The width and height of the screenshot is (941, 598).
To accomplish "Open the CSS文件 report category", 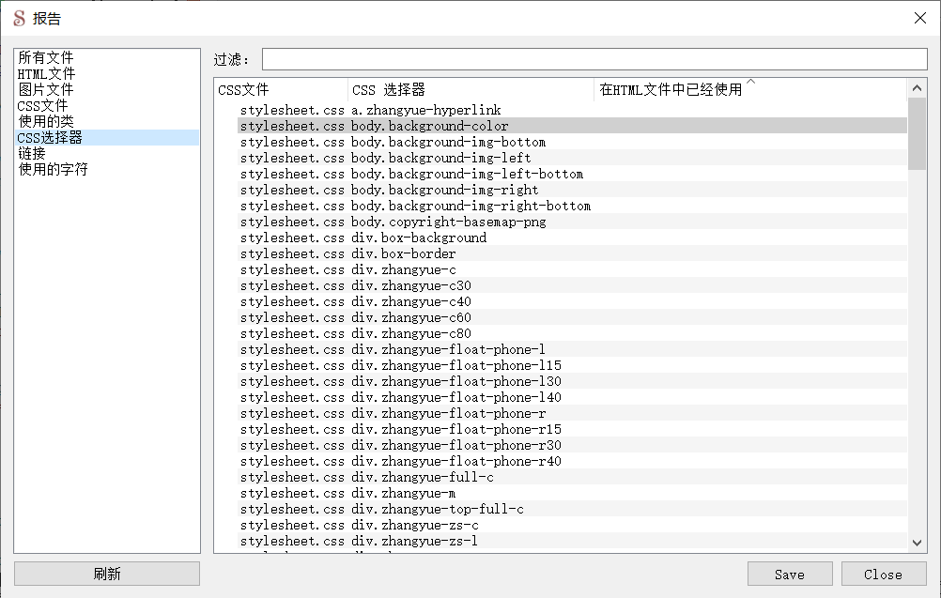I will tap(43, 106).
